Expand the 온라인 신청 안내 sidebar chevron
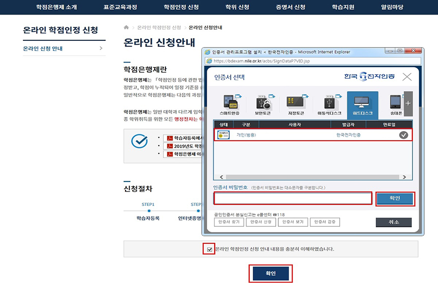The width and height of the screenshot is (438, 283). point(101,49)
